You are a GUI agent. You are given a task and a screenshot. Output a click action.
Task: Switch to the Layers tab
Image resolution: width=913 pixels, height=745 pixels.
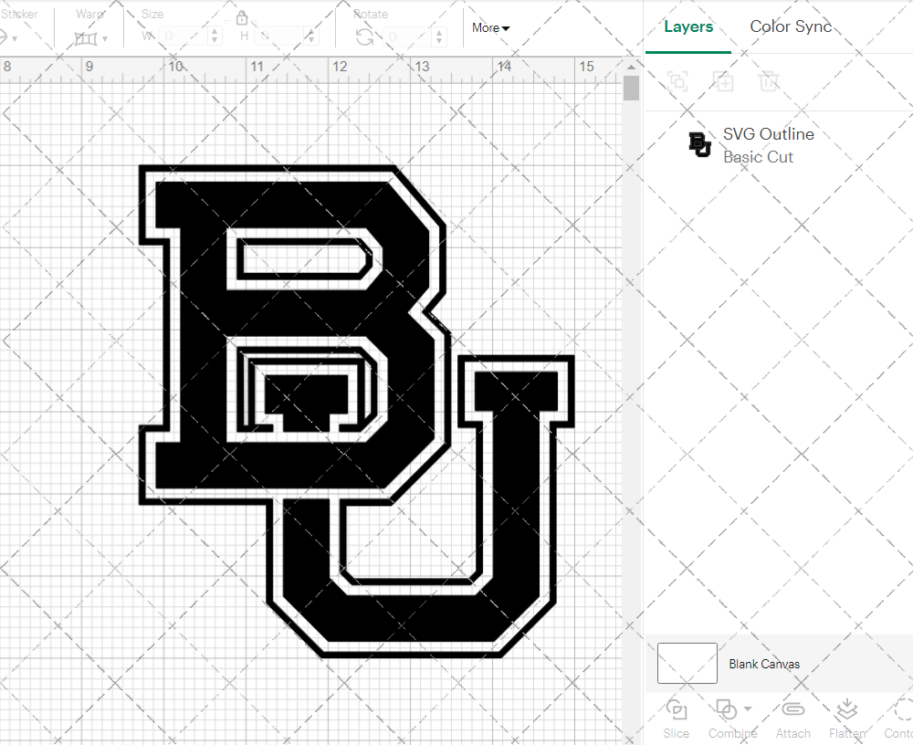point(688,26)
